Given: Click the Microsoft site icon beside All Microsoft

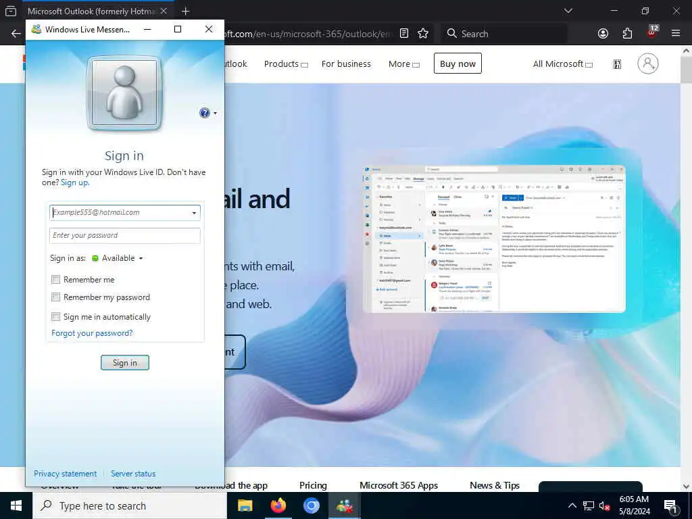Looking at the screenshot, I should 618,64.
